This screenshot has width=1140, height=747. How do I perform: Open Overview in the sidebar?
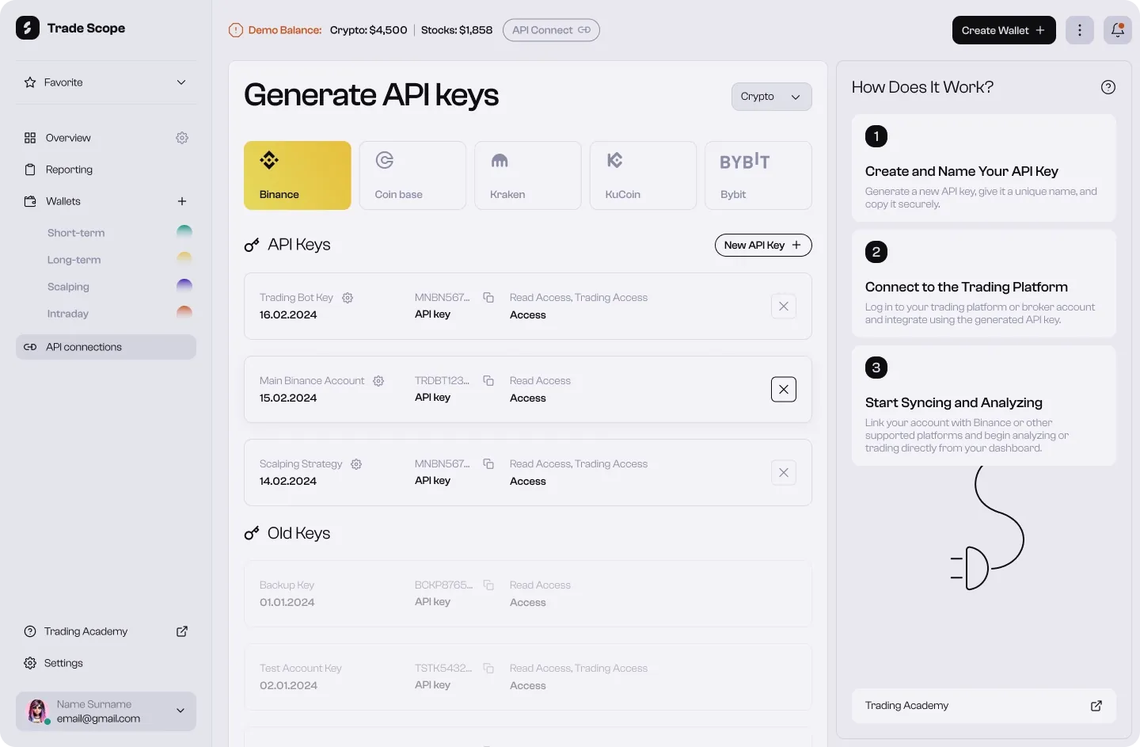coord(68,138)
